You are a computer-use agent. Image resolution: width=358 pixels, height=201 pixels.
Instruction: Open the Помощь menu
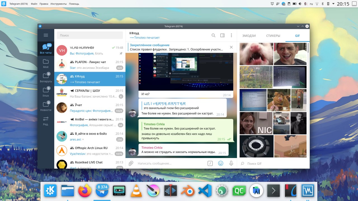pyautogui.click(x=74, y=4)
